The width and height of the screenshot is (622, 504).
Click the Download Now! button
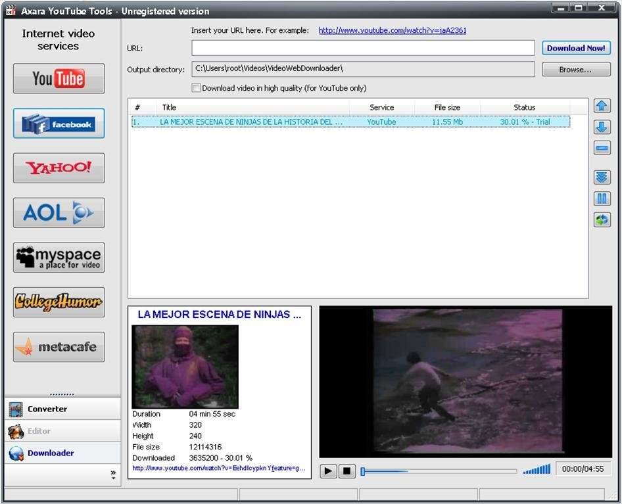[576, 48]
